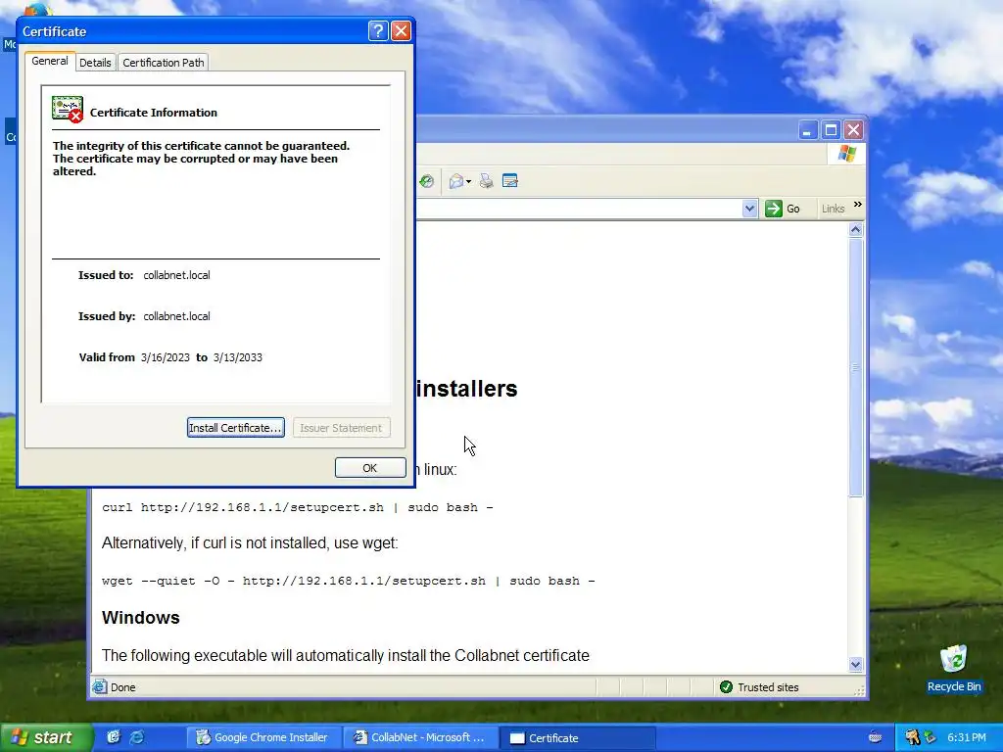Click the certificate warning icon

tap(68, 110)
